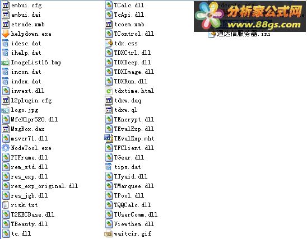Image resolution: width=307 pixels, height=239 pixels.
Task: Click the tdxw.daq file entry
Action: point(123,100)
